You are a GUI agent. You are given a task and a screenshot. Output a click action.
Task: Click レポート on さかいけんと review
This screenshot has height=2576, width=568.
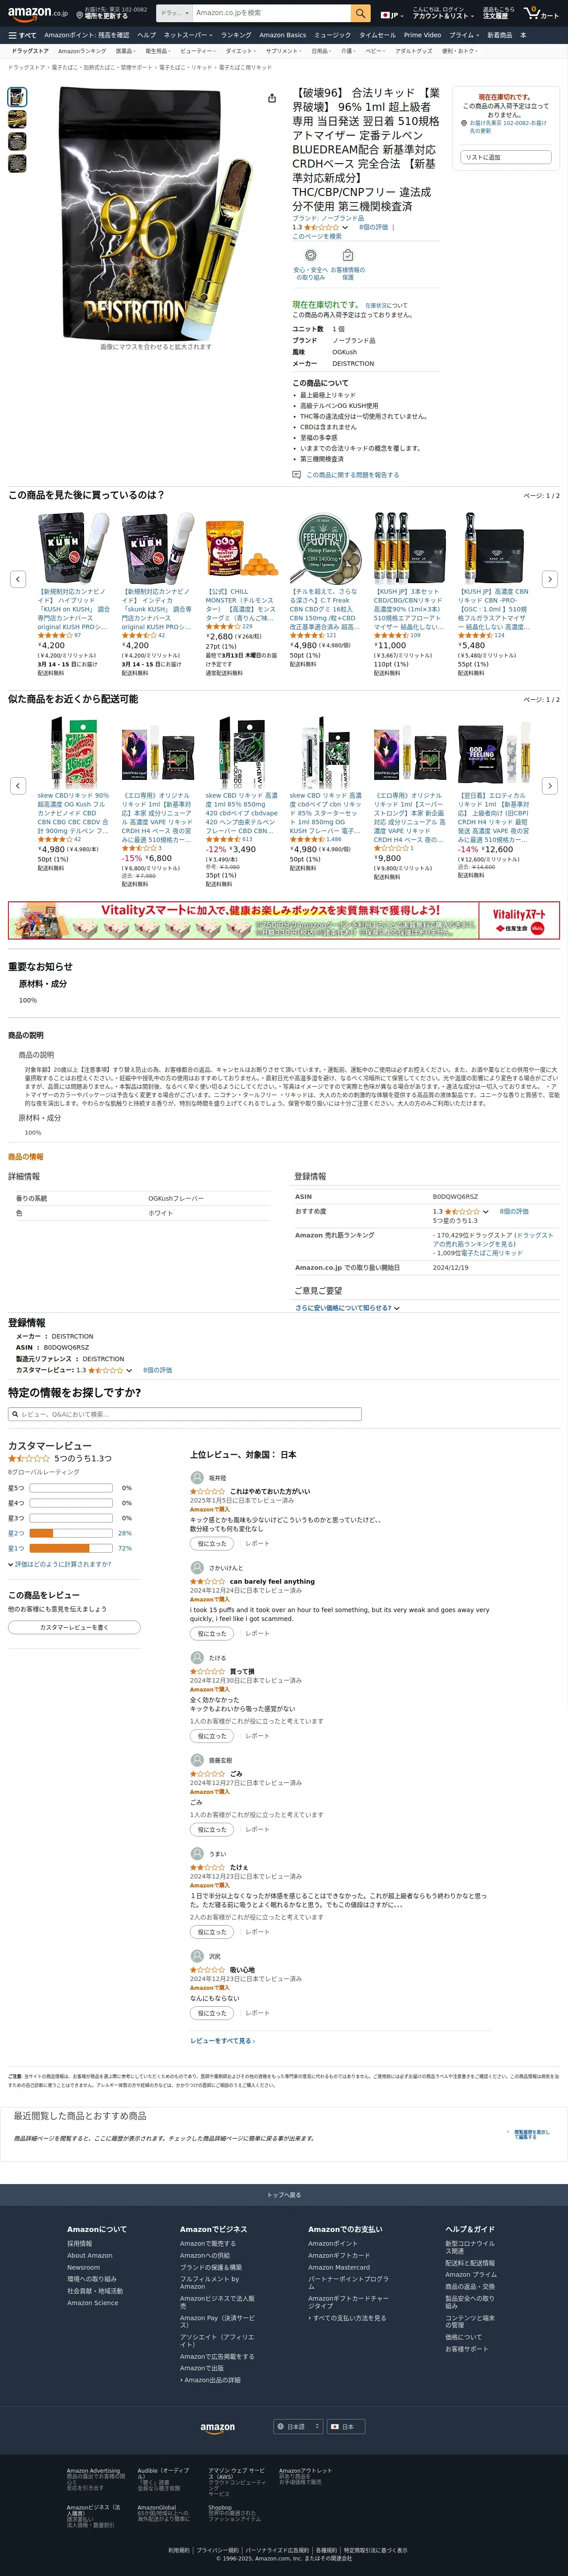[x=257, y=1634]
